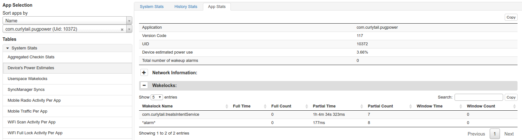Switch to the History Stats tab

pyautogui.click(x=186, y=7)
